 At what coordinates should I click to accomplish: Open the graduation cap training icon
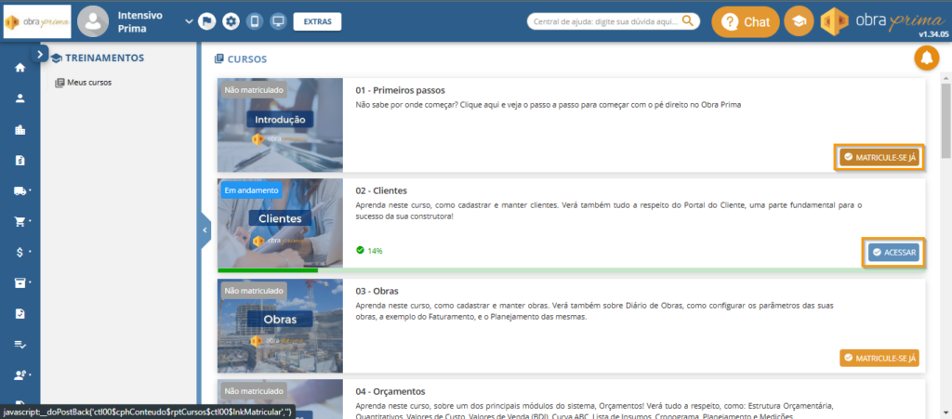(x=799, y=21)
